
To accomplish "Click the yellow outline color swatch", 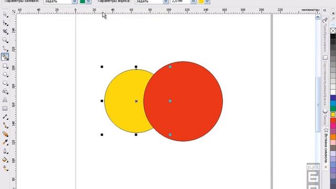I will [x=201, y=2].
